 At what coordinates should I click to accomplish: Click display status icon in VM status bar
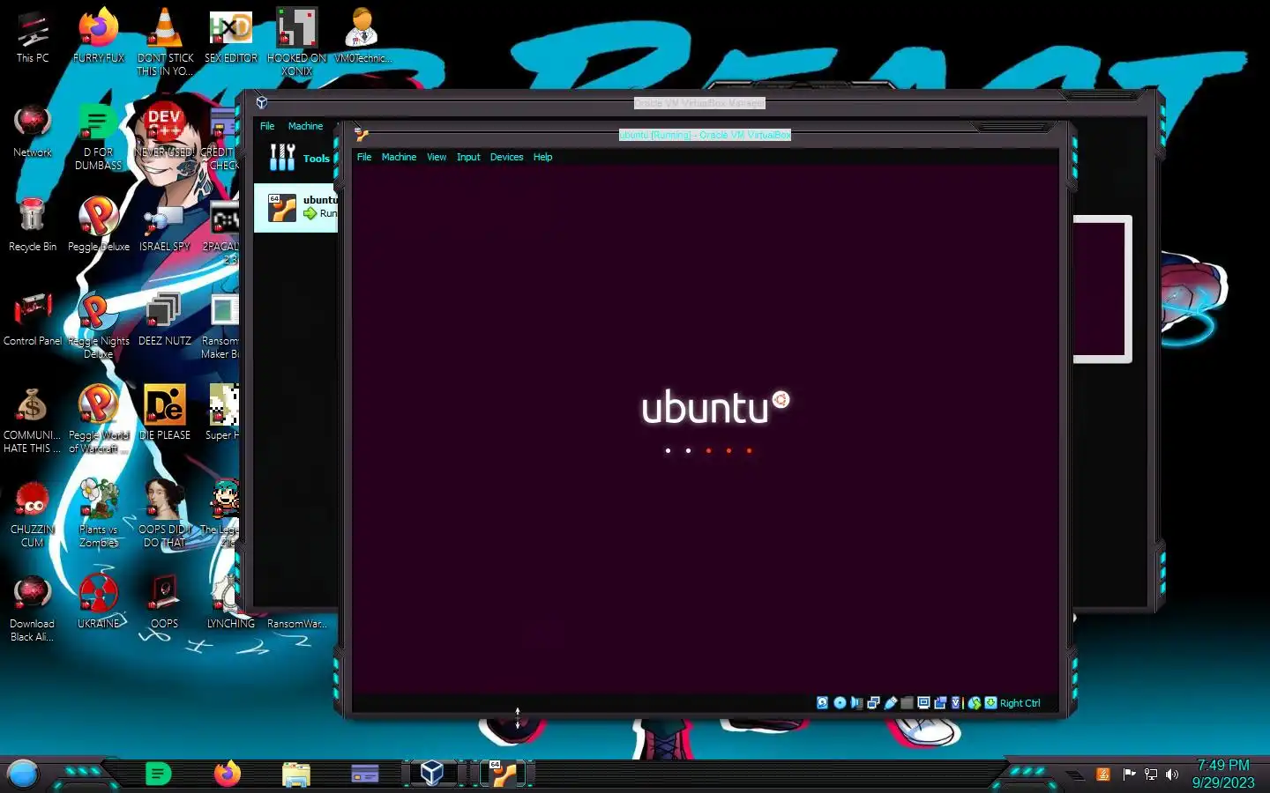pyautogui.click(x=923, y=703)
